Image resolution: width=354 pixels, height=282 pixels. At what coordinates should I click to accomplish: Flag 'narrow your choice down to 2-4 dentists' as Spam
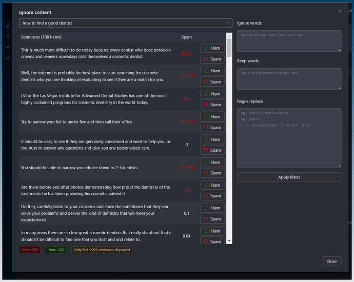click(212, 173)
